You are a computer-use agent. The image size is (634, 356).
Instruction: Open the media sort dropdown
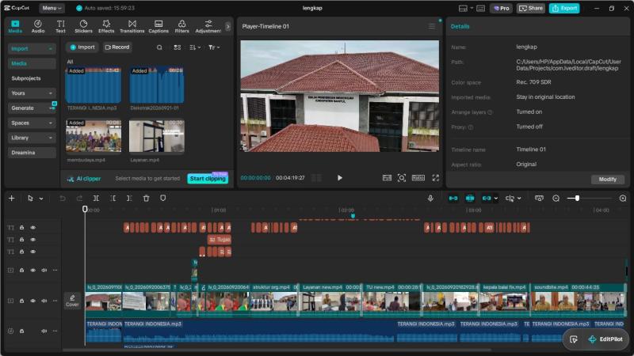pyautogui.click(x=195, y=47)
